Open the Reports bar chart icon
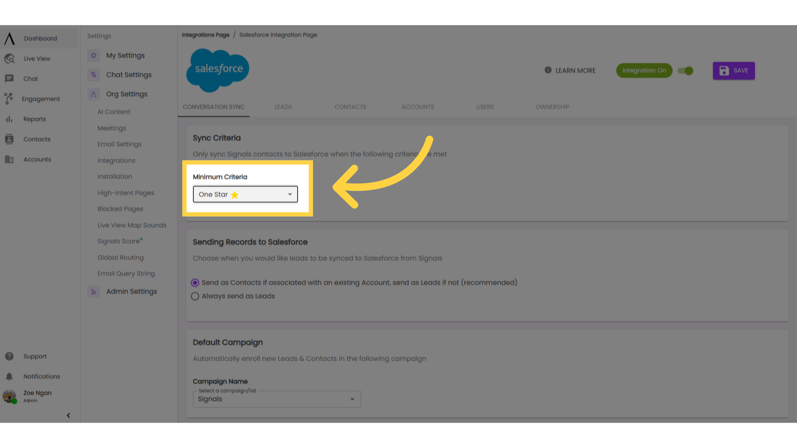Screen dimensions: 797x448 (9, 119)
